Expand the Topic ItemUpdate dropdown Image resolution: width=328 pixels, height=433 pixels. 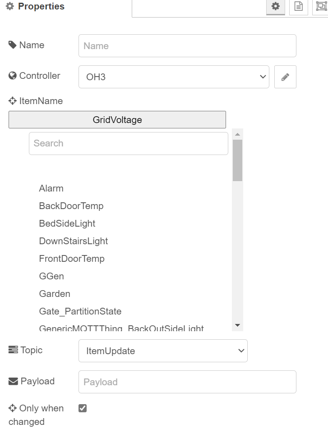163,351
